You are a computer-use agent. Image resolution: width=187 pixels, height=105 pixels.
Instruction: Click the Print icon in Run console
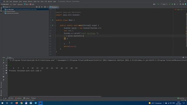pos(6,70)
